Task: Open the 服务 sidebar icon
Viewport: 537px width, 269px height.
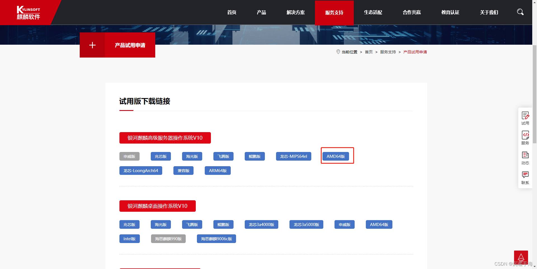Action: tap(525, 138)
